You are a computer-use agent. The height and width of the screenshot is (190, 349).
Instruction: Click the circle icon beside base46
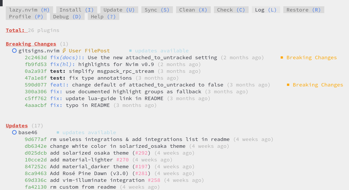(14, 133)
